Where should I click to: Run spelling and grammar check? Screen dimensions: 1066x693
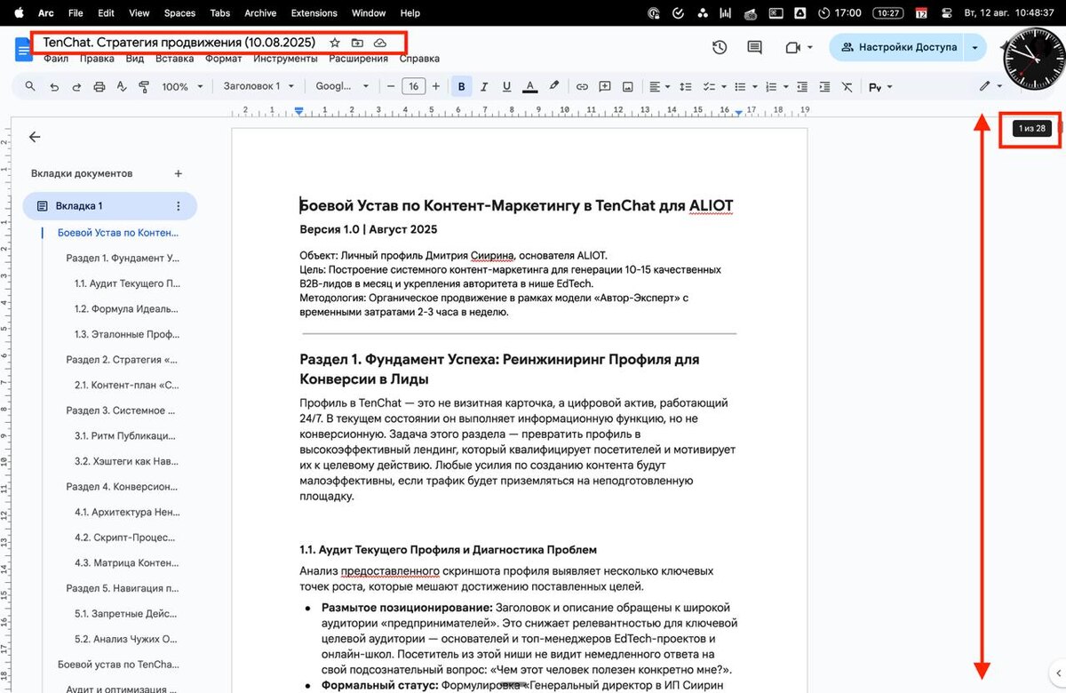[x=122, y=87]
